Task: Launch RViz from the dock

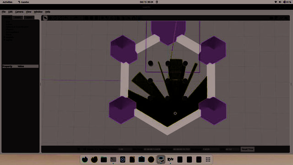Action: pyautogui.click(x=170, y=159)
